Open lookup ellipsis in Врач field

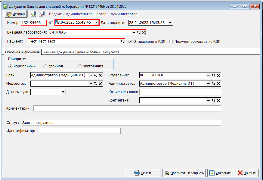click(x=90, y=75)
